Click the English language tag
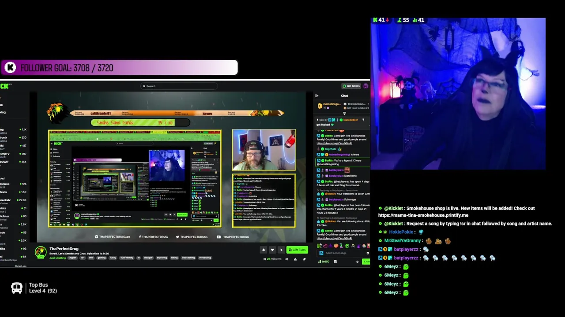Viewport: 565px width, 317px height. [72, 258]
